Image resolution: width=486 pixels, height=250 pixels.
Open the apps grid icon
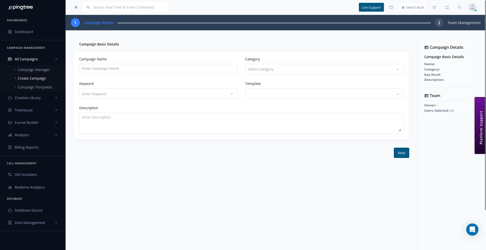point(447,7)
